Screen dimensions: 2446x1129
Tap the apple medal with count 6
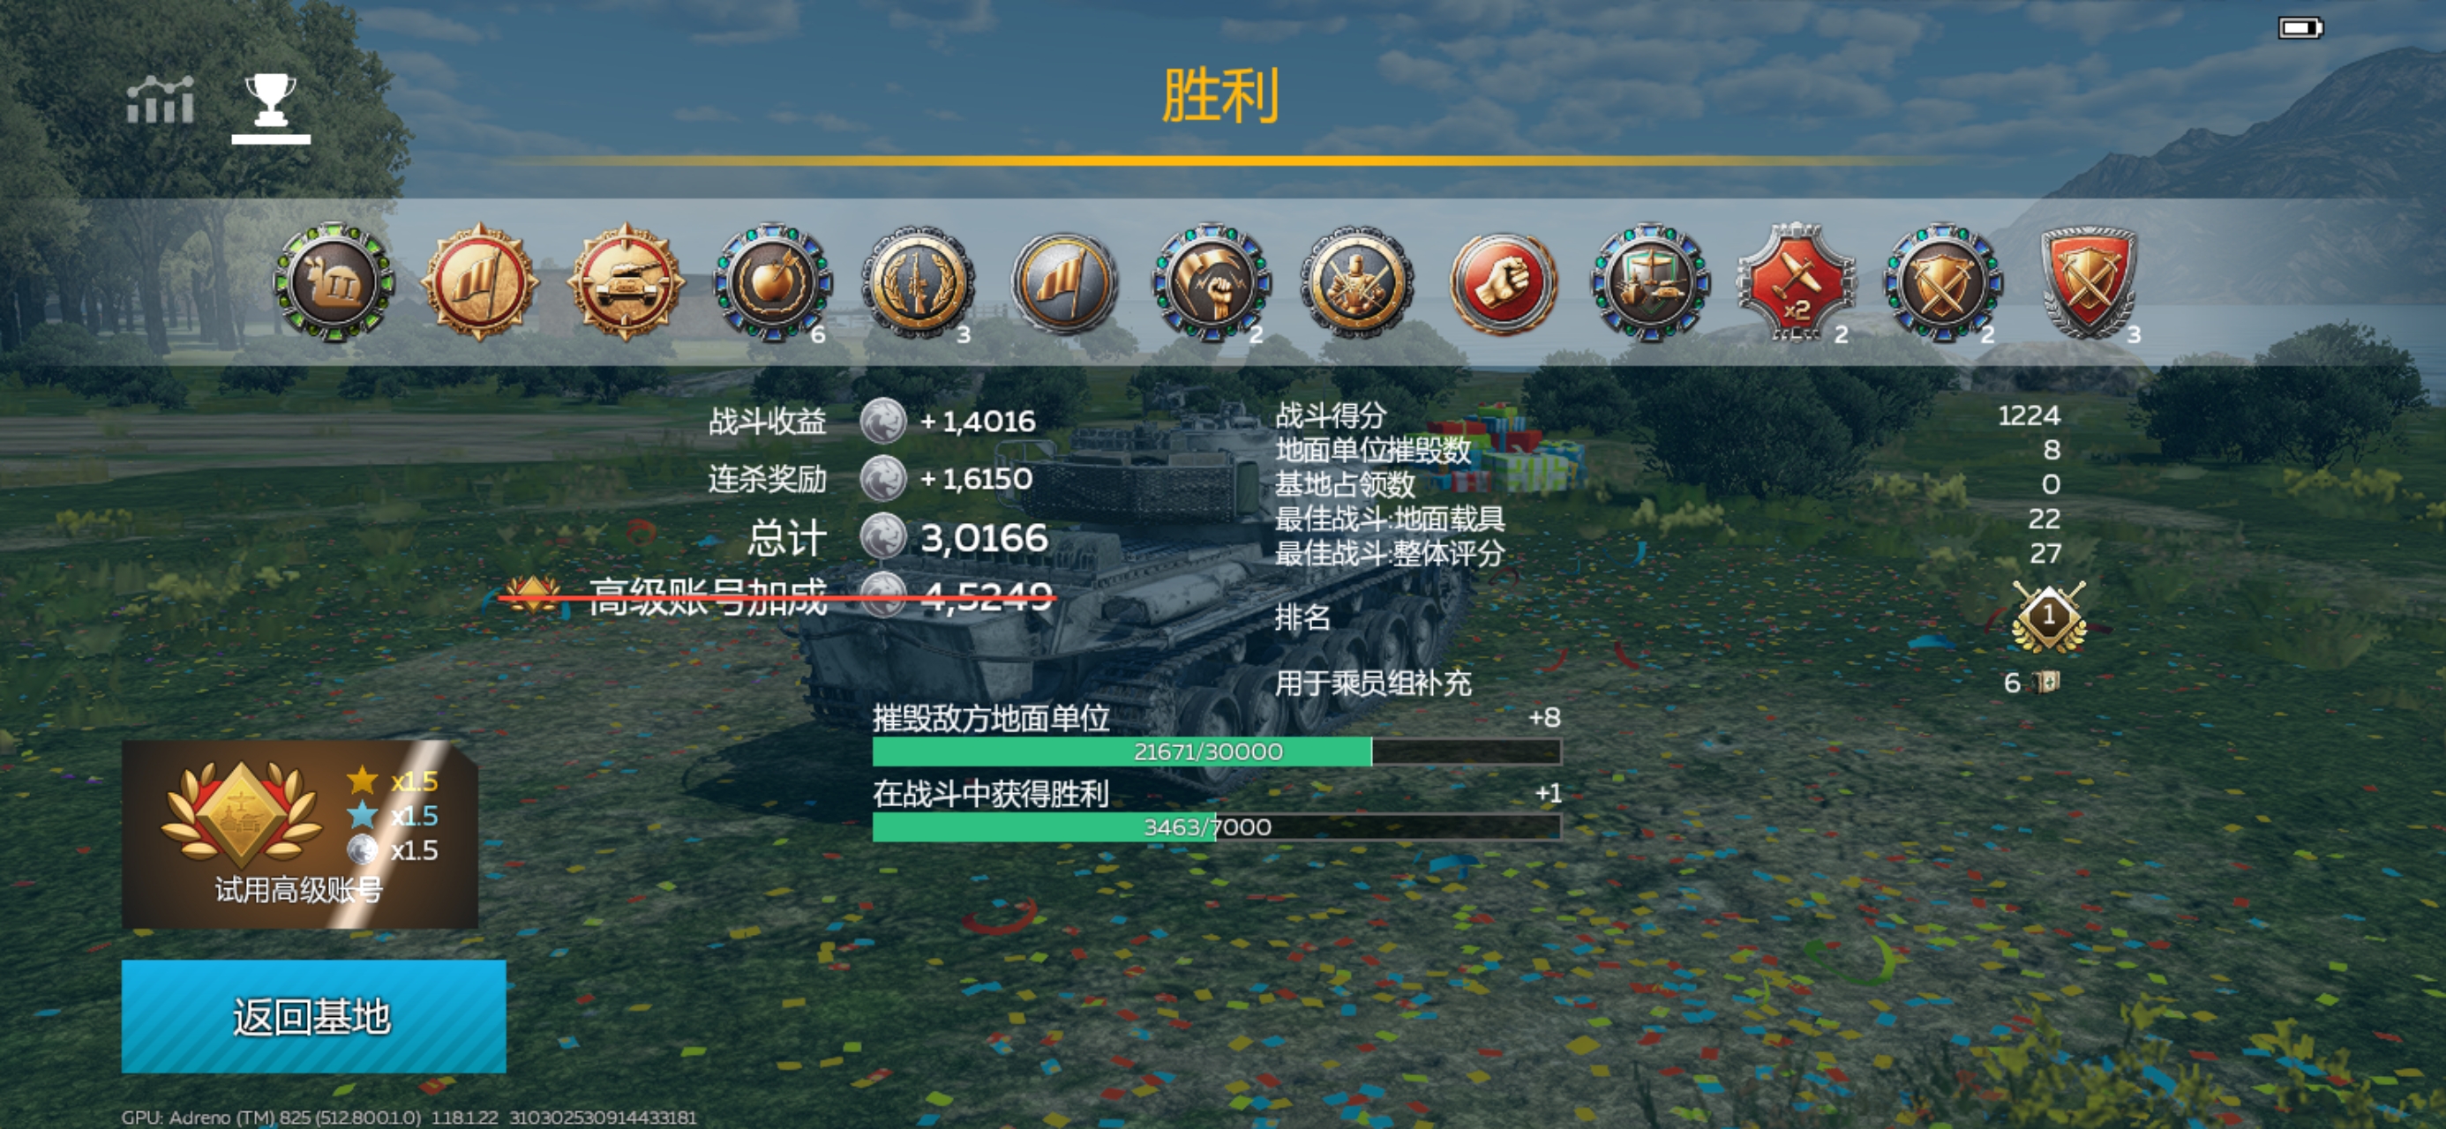pos(772,282)
